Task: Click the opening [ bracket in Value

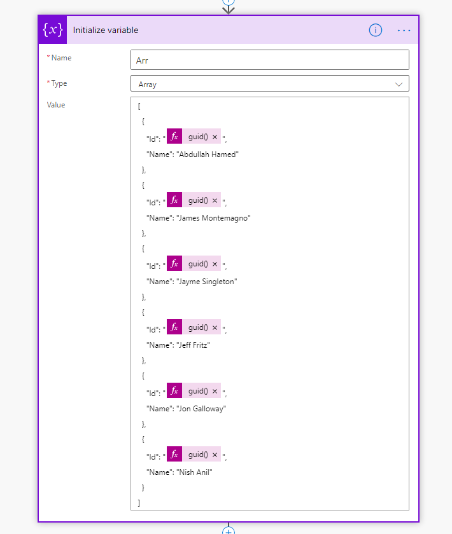Action: click(x=139, y=106)
